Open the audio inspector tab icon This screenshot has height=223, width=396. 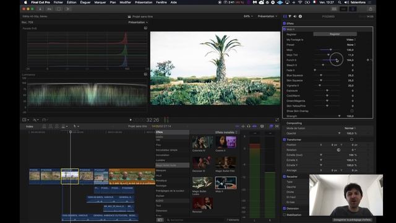[295, 17]
